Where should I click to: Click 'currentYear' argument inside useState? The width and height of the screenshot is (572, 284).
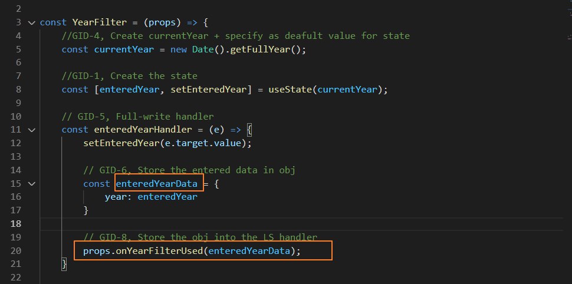tap(347, 90)
